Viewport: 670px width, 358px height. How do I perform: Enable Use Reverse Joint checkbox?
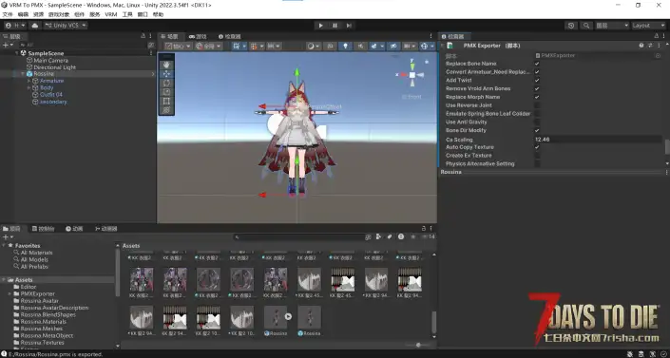tap(537, 105)
